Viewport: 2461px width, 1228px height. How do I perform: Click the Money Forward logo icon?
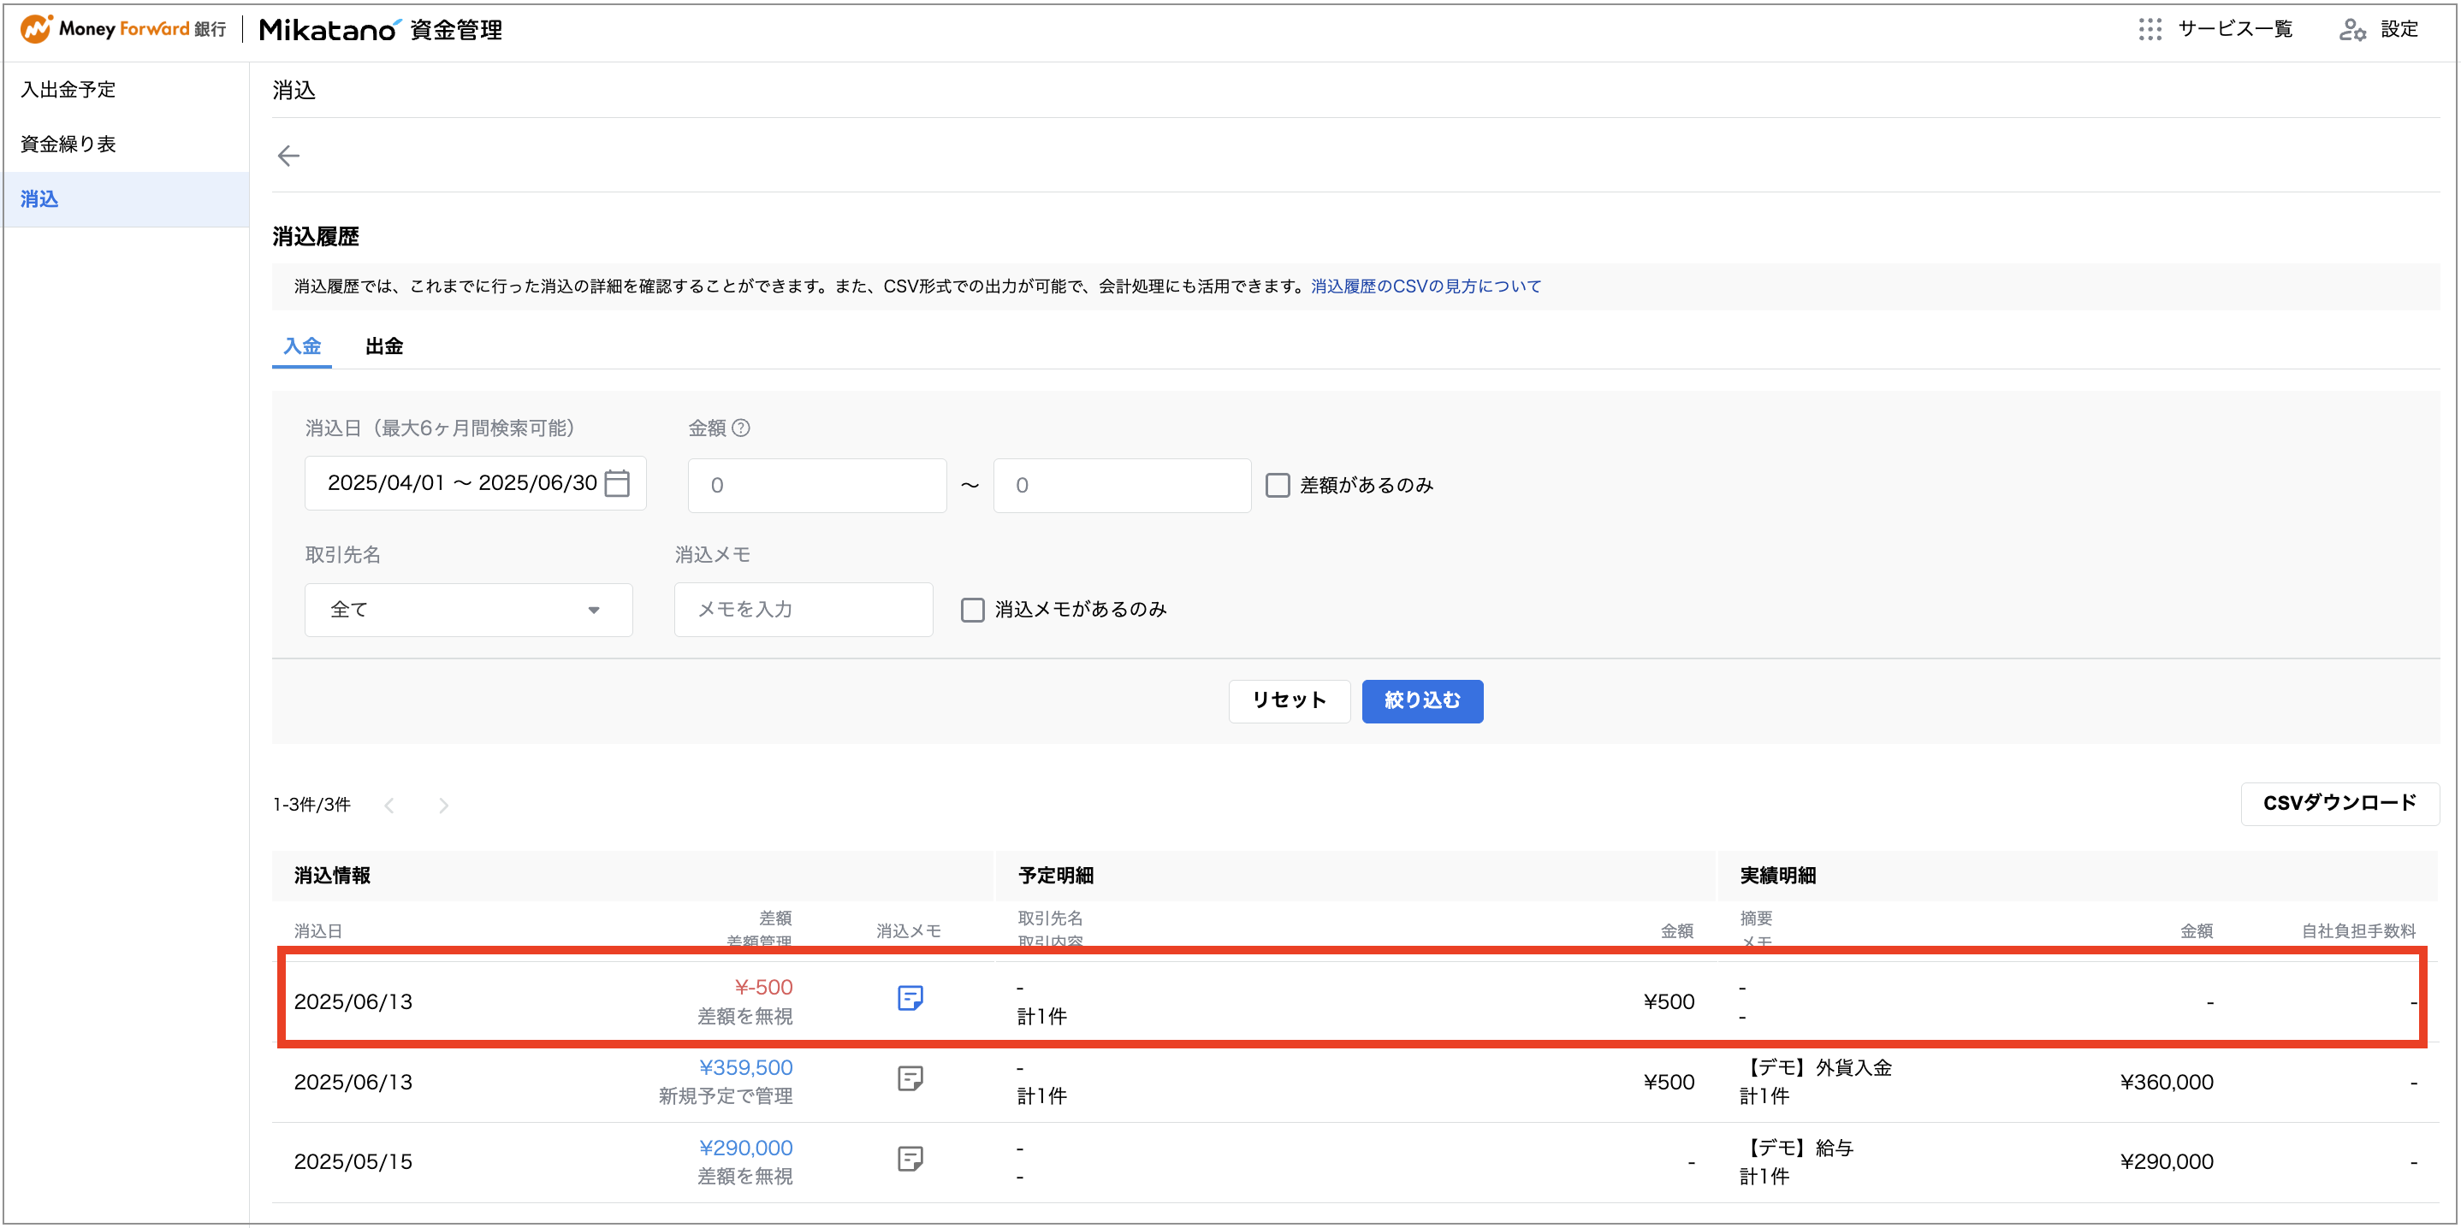pos(35,28)
